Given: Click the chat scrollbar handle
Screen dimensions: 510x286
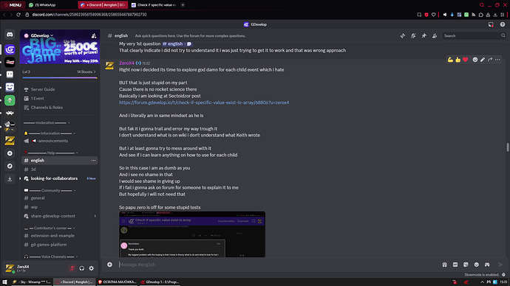Looking at the screenshot, I should tap(507, 147).
